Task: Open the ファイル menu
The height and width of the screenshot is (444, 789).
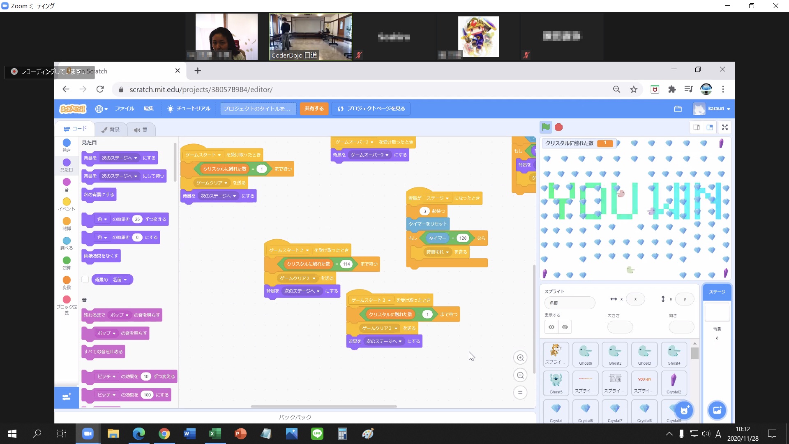Action: (x=125, y=109)
